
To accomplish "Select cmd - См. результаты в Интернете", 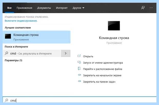I will [32, 53].
